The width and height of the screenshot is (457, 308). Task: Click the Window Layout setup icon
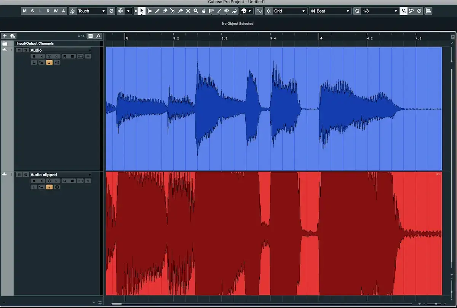[428, 11]
